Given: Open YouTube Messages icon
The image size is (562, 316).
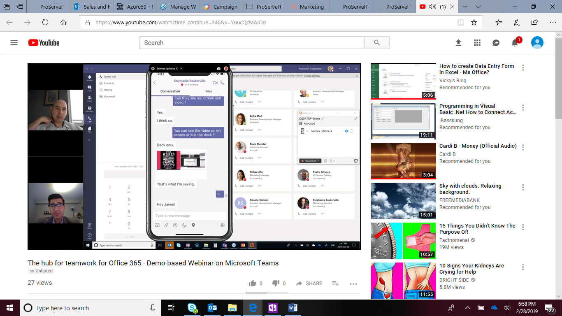Looking at the screenshot, I should (x=496, y=42).
